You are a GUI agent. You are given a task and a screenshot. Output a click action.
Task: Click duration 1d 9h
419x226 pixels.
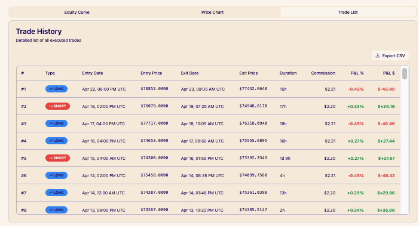click(285, 158)
